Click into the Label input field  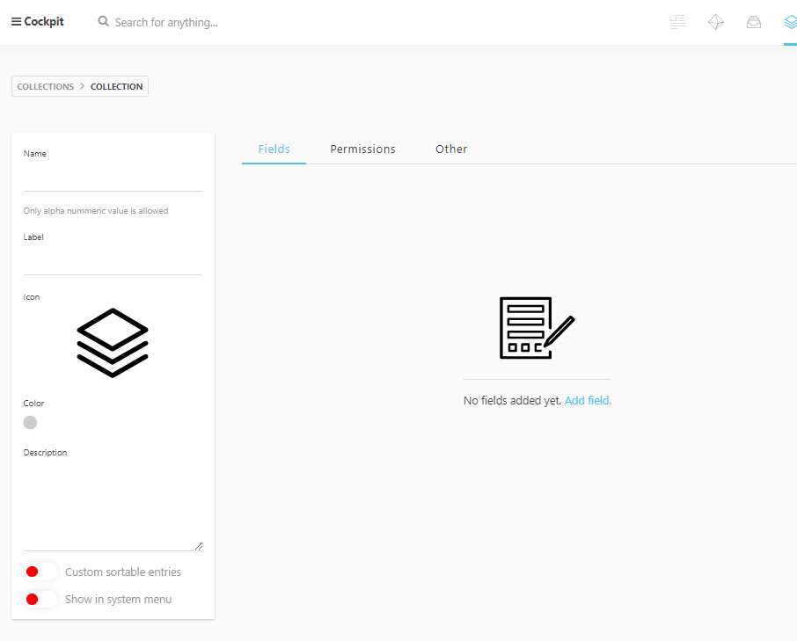(x=113, y=262)
